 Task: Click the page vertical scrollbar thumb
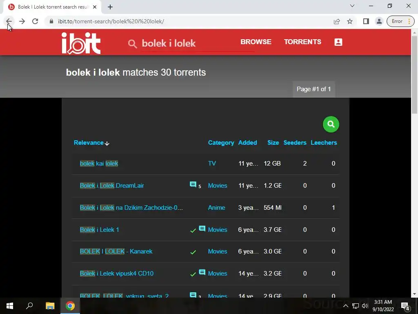(414, 75)
